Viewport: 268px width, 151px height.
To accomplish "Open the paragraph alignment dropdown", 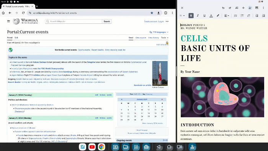I will [227, 16].
